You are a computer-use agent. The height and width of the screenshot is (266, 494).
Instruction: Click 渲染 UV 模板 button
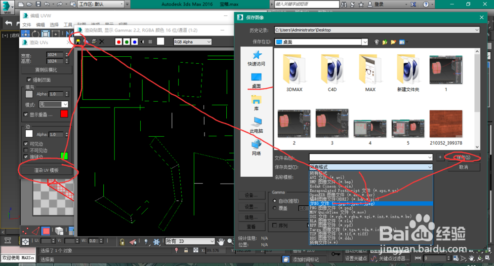click(46, 170)
